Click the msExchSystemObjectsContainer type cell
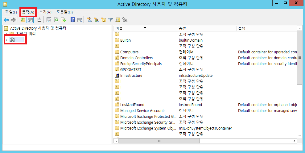This screenshot has width=305, height=153. (205, 128)
